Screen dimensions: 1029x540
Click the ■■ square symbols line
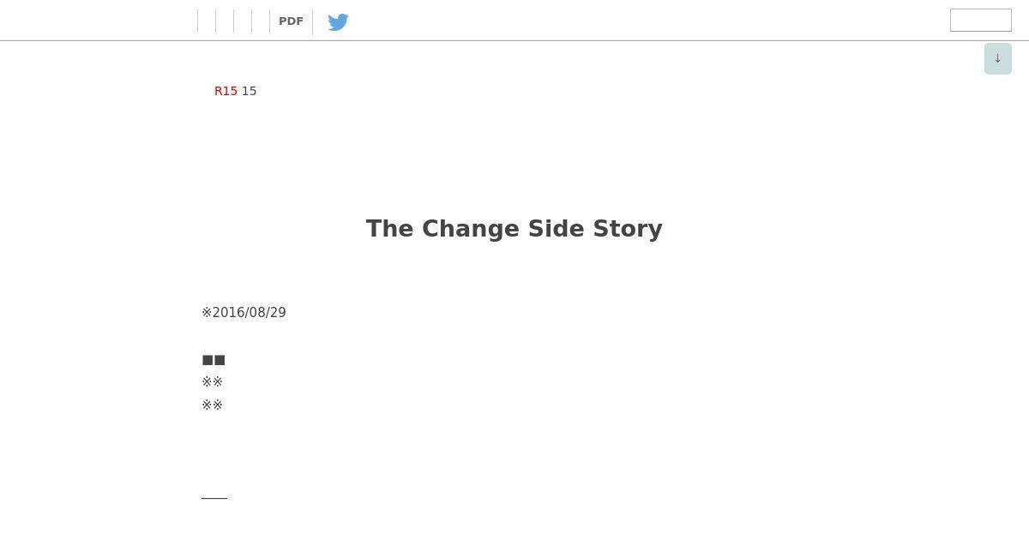pos(214,360)
